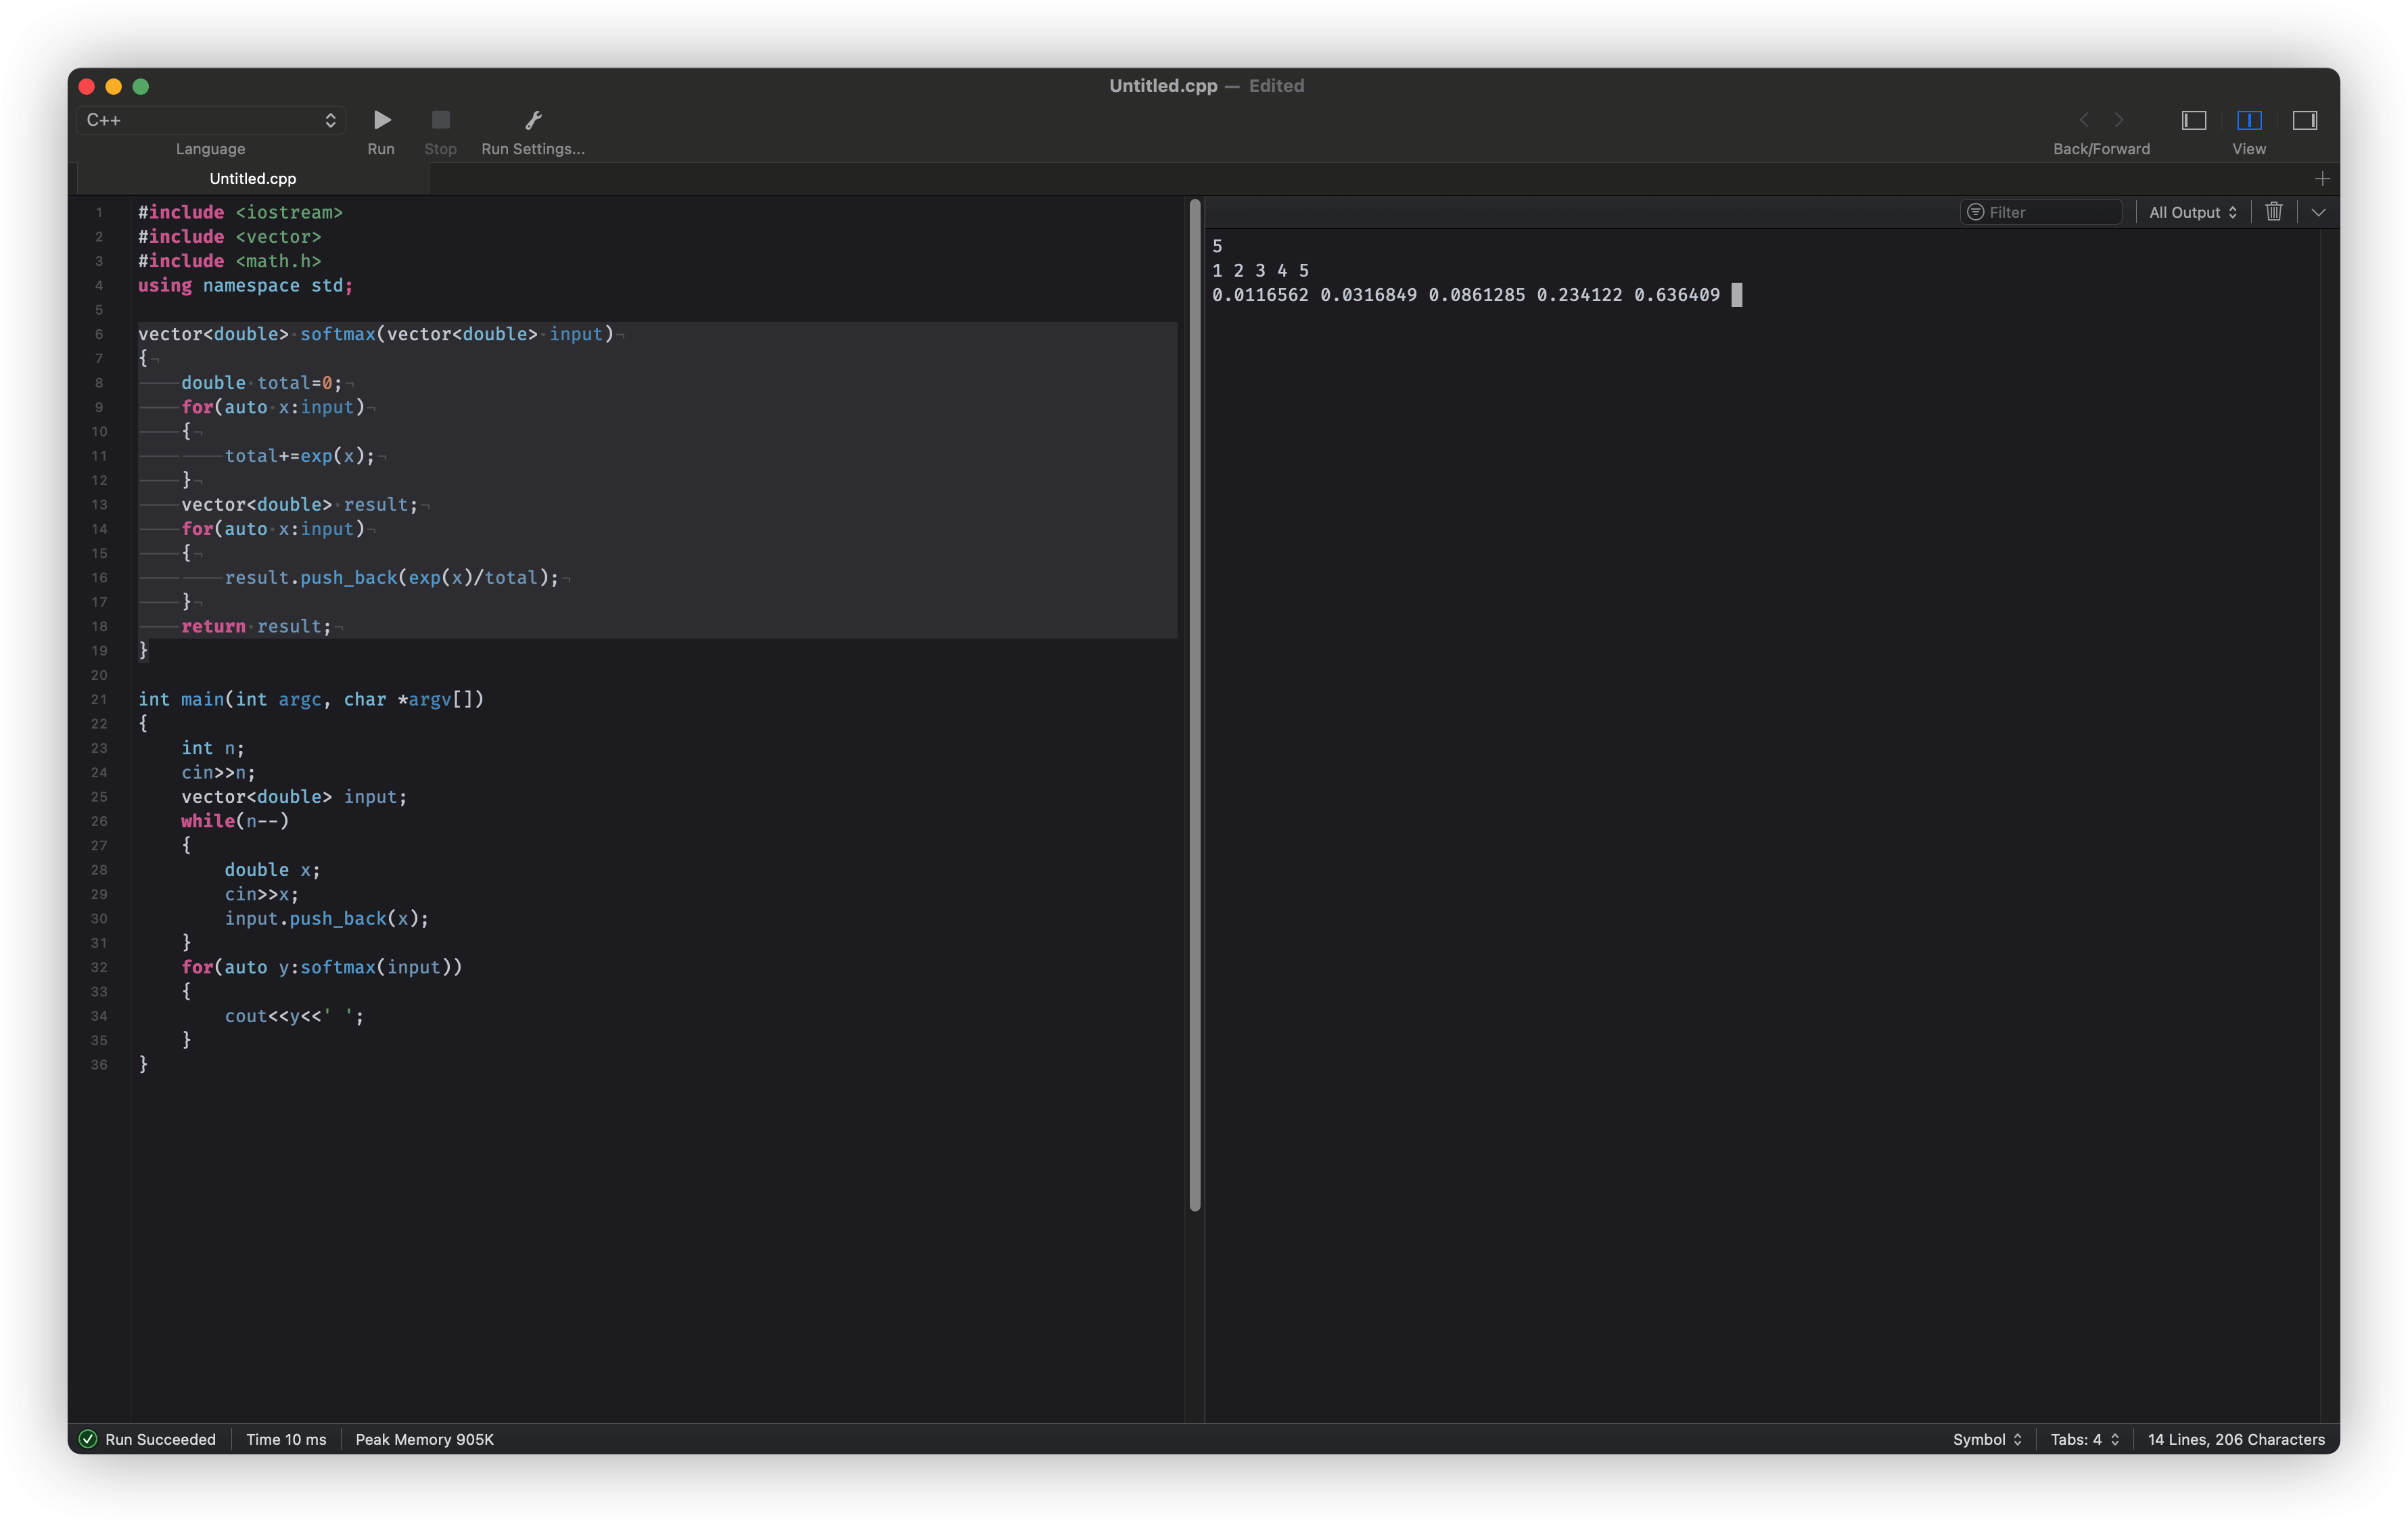Toggle the split console view
Image resolution: width=2408 pixels, height=1522 pixels.
2249,120
